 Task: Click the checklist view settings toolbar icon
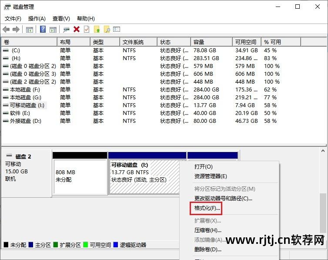(117, 29)
